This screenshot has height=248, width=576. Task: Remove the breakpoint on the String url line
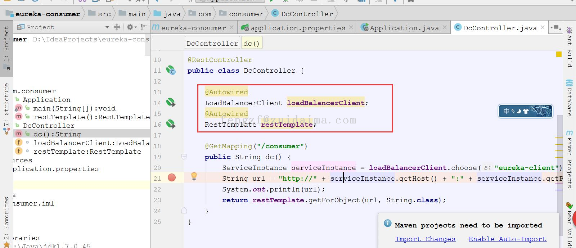coord(172,177)
